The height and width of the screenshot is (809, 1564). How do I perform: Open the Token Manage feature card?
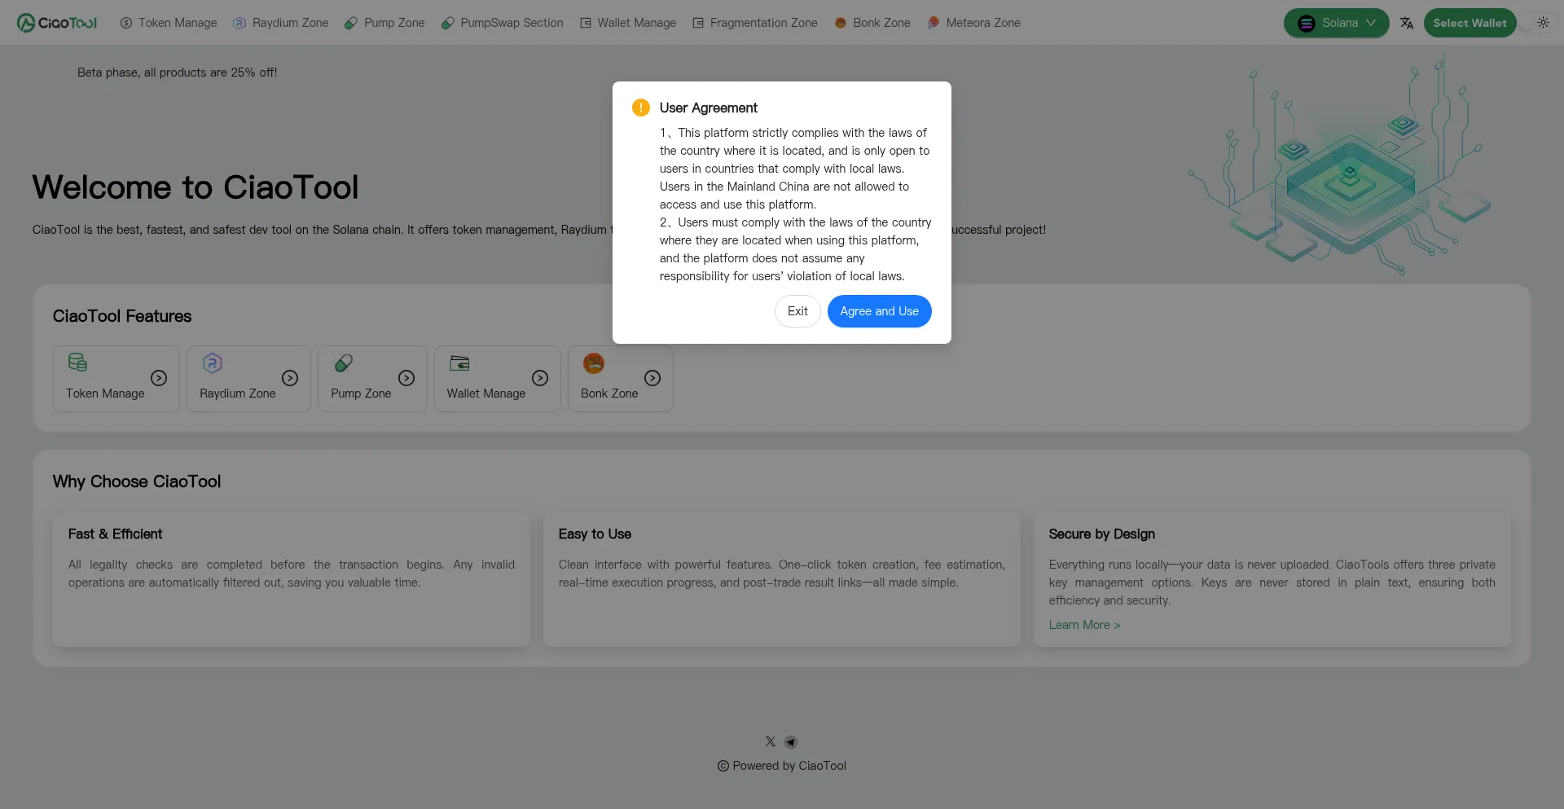(x=116, y=379)
